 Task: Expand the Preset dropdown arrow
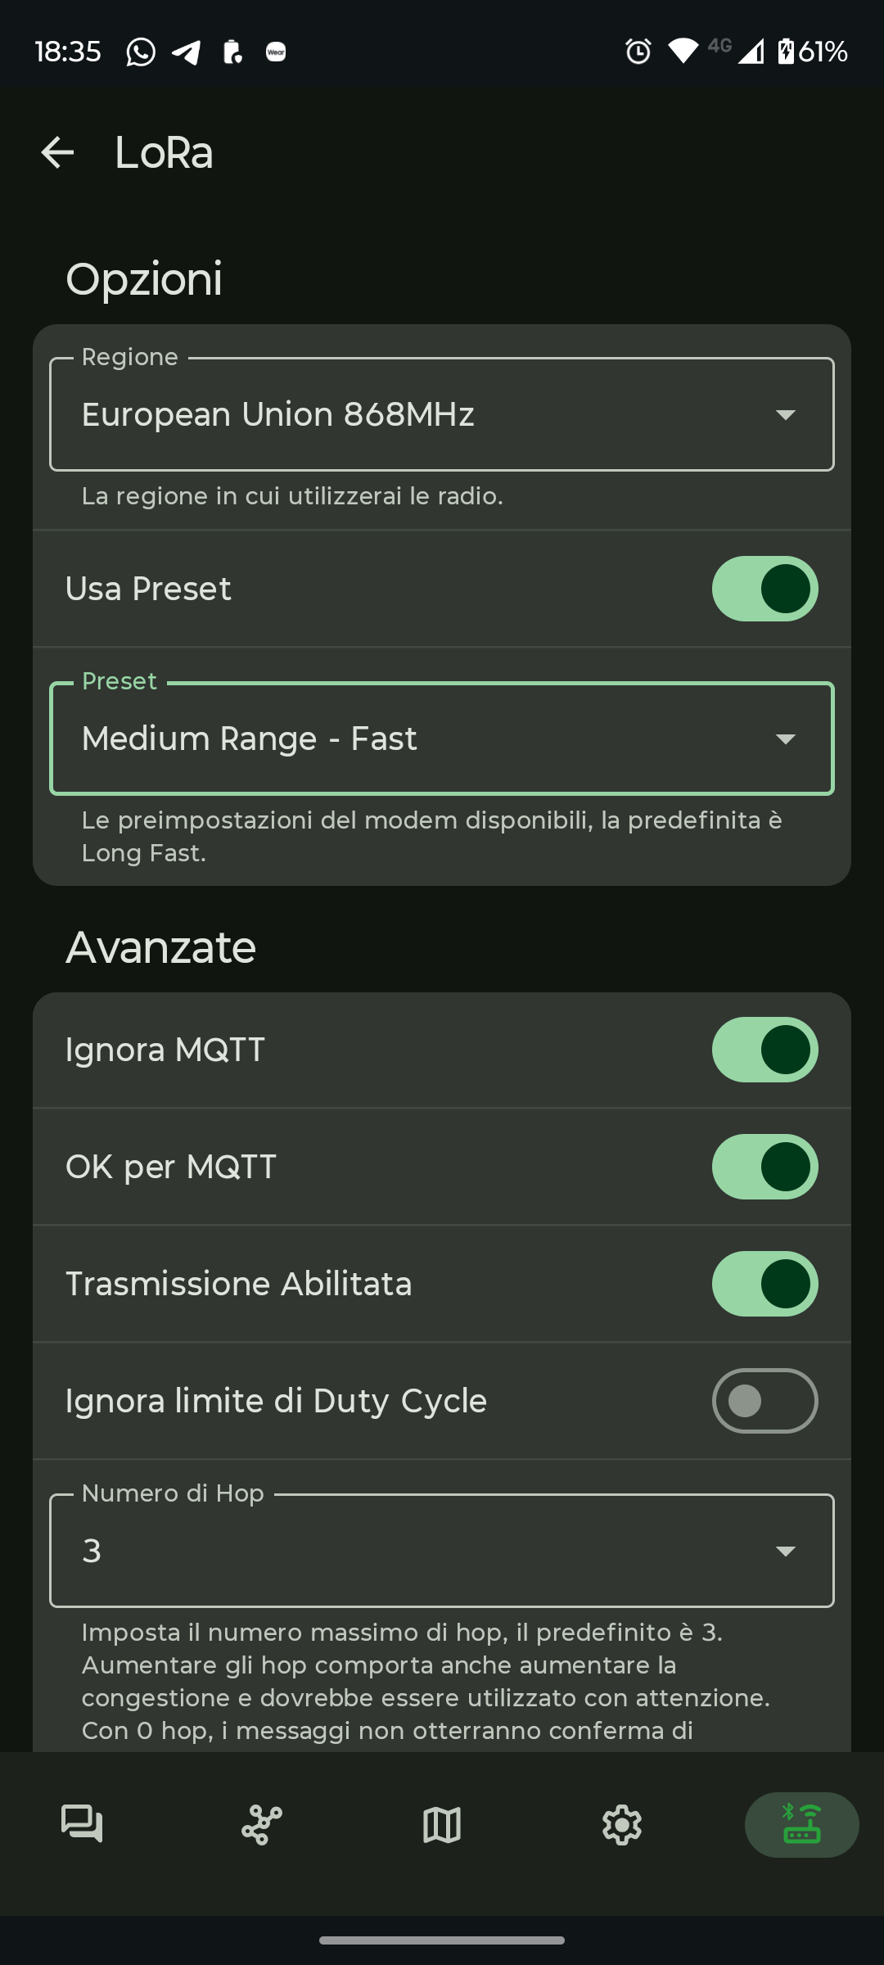(785, 739)
